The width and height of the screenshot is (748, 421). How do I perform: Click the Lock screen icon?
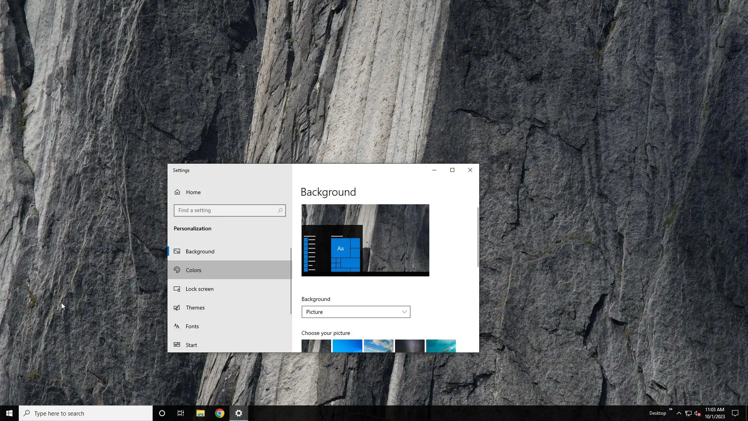[177, 289]
